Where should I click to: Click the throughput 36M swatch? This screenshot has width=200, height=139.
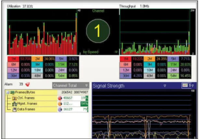(126, 76)
